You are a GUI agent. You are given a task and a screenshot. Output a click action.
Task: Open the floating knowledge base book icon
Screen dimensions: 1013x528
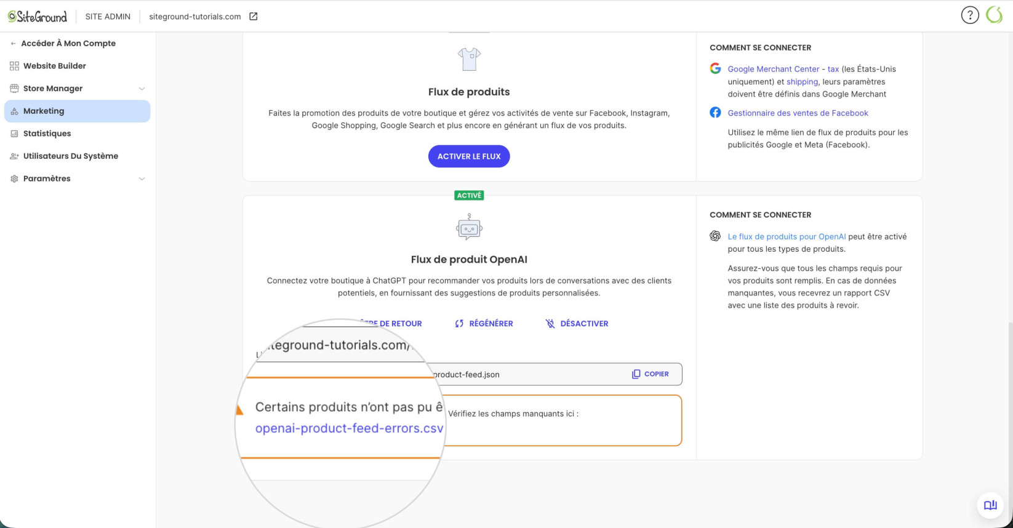[x=990, y=505]
